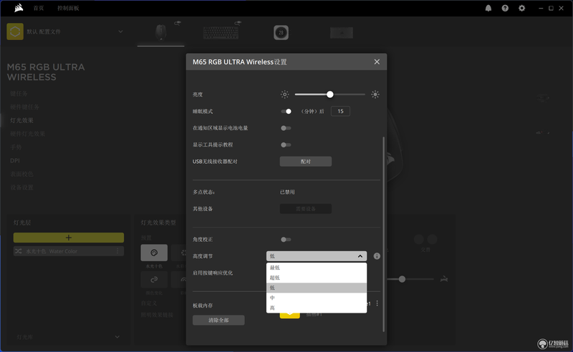
Task: Open 硬件灯光效果 in the sidebar
Action: tap(27, 134)
